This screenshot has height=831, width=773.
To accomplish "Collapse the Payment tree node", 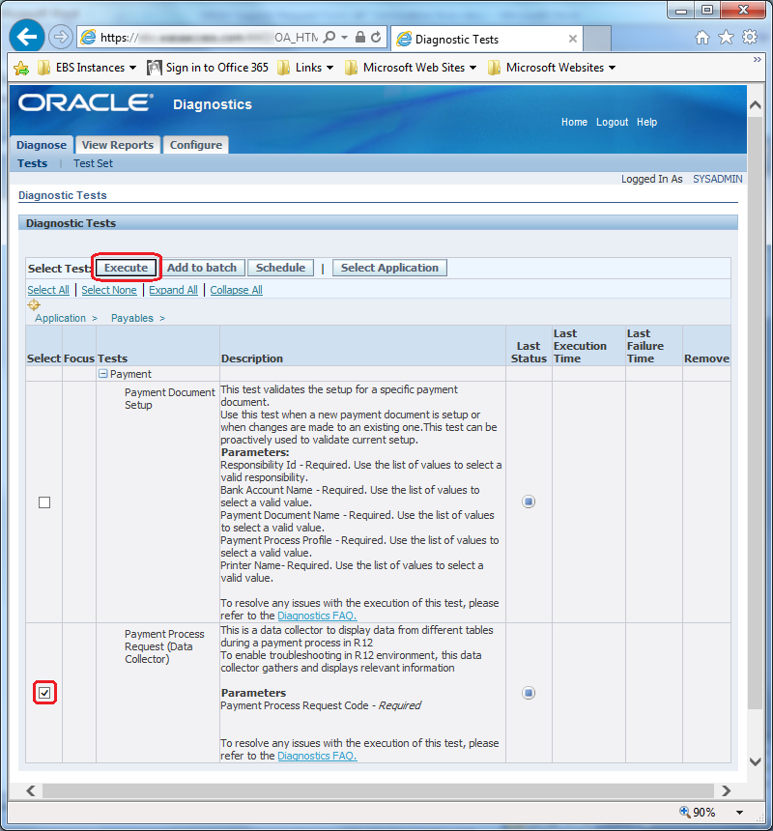I will [103, 374].
